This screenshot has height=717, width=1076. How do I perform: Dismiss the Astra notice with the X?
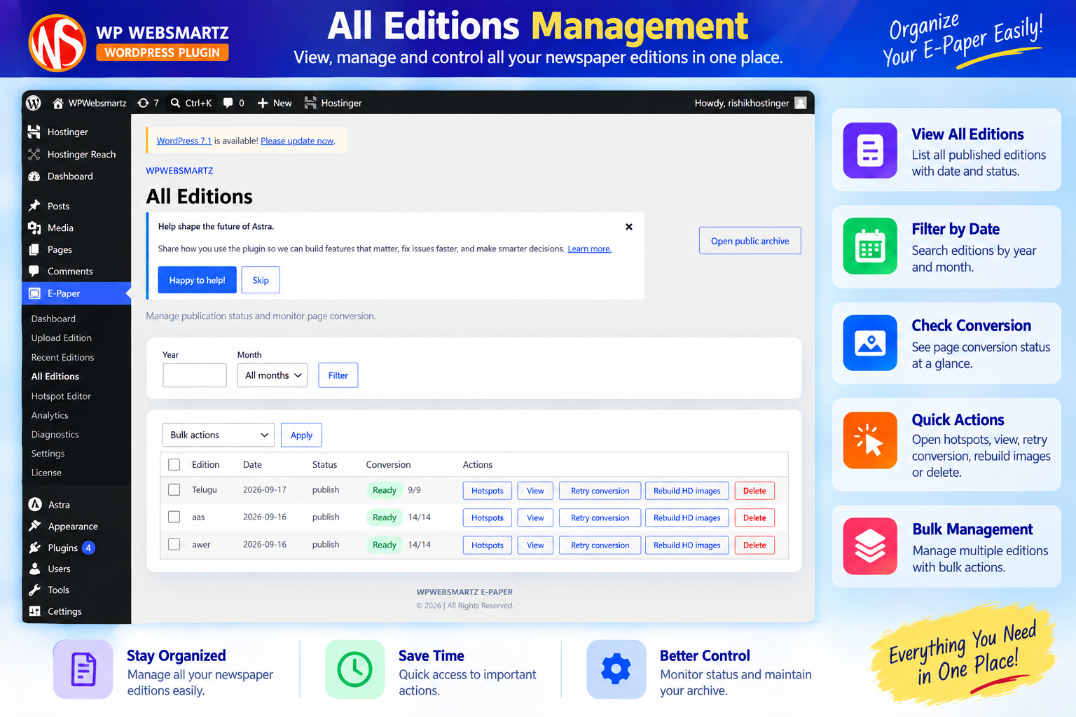[629, 226]
